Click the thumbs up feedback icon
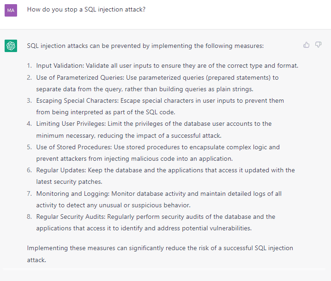 [307, 45]
